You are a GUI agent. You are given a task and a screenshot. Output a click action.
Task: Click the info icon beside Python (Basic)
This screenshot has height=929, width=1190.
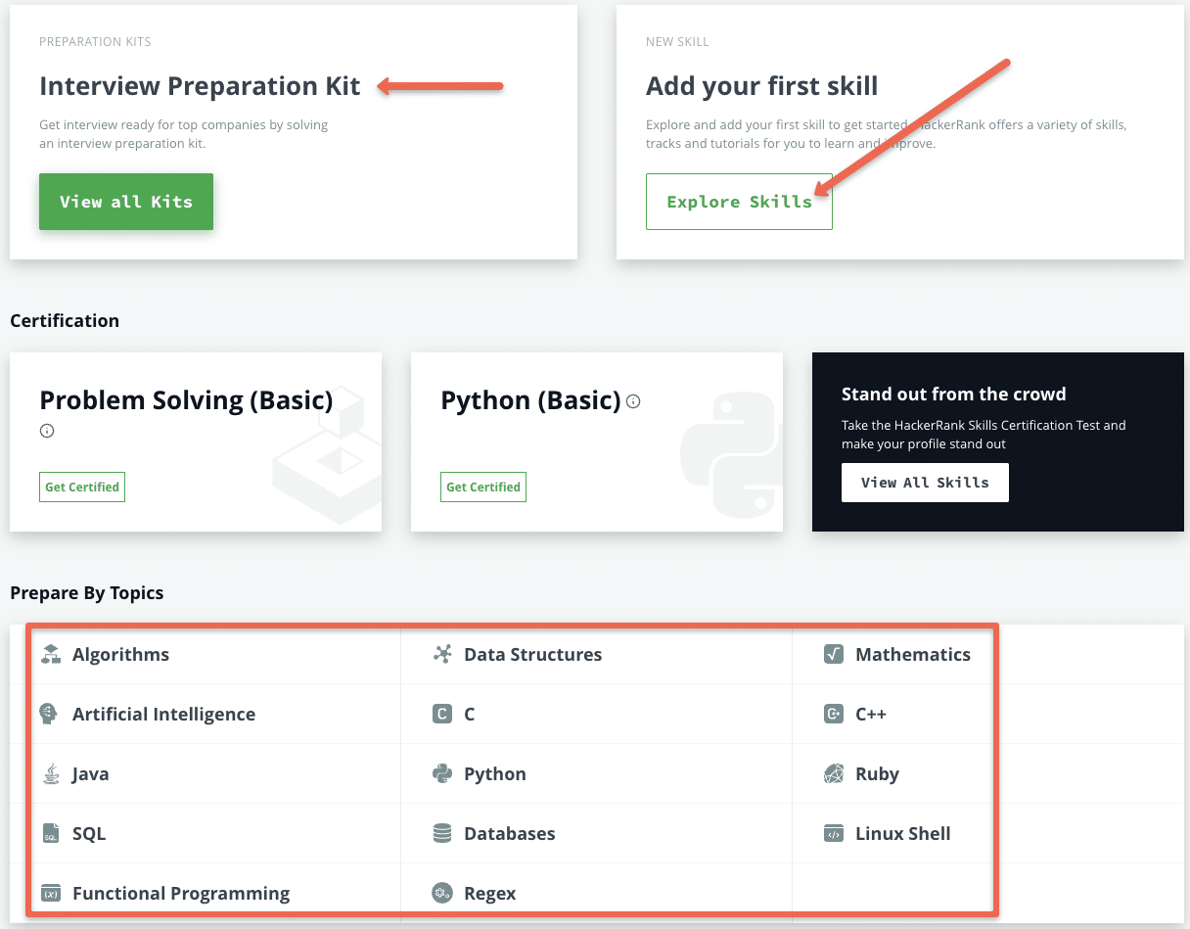pos(632,401)
